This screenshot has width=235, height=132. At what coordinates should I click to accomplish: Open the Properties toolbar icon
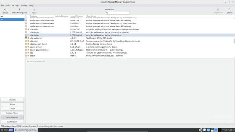(x=218, y=10)
